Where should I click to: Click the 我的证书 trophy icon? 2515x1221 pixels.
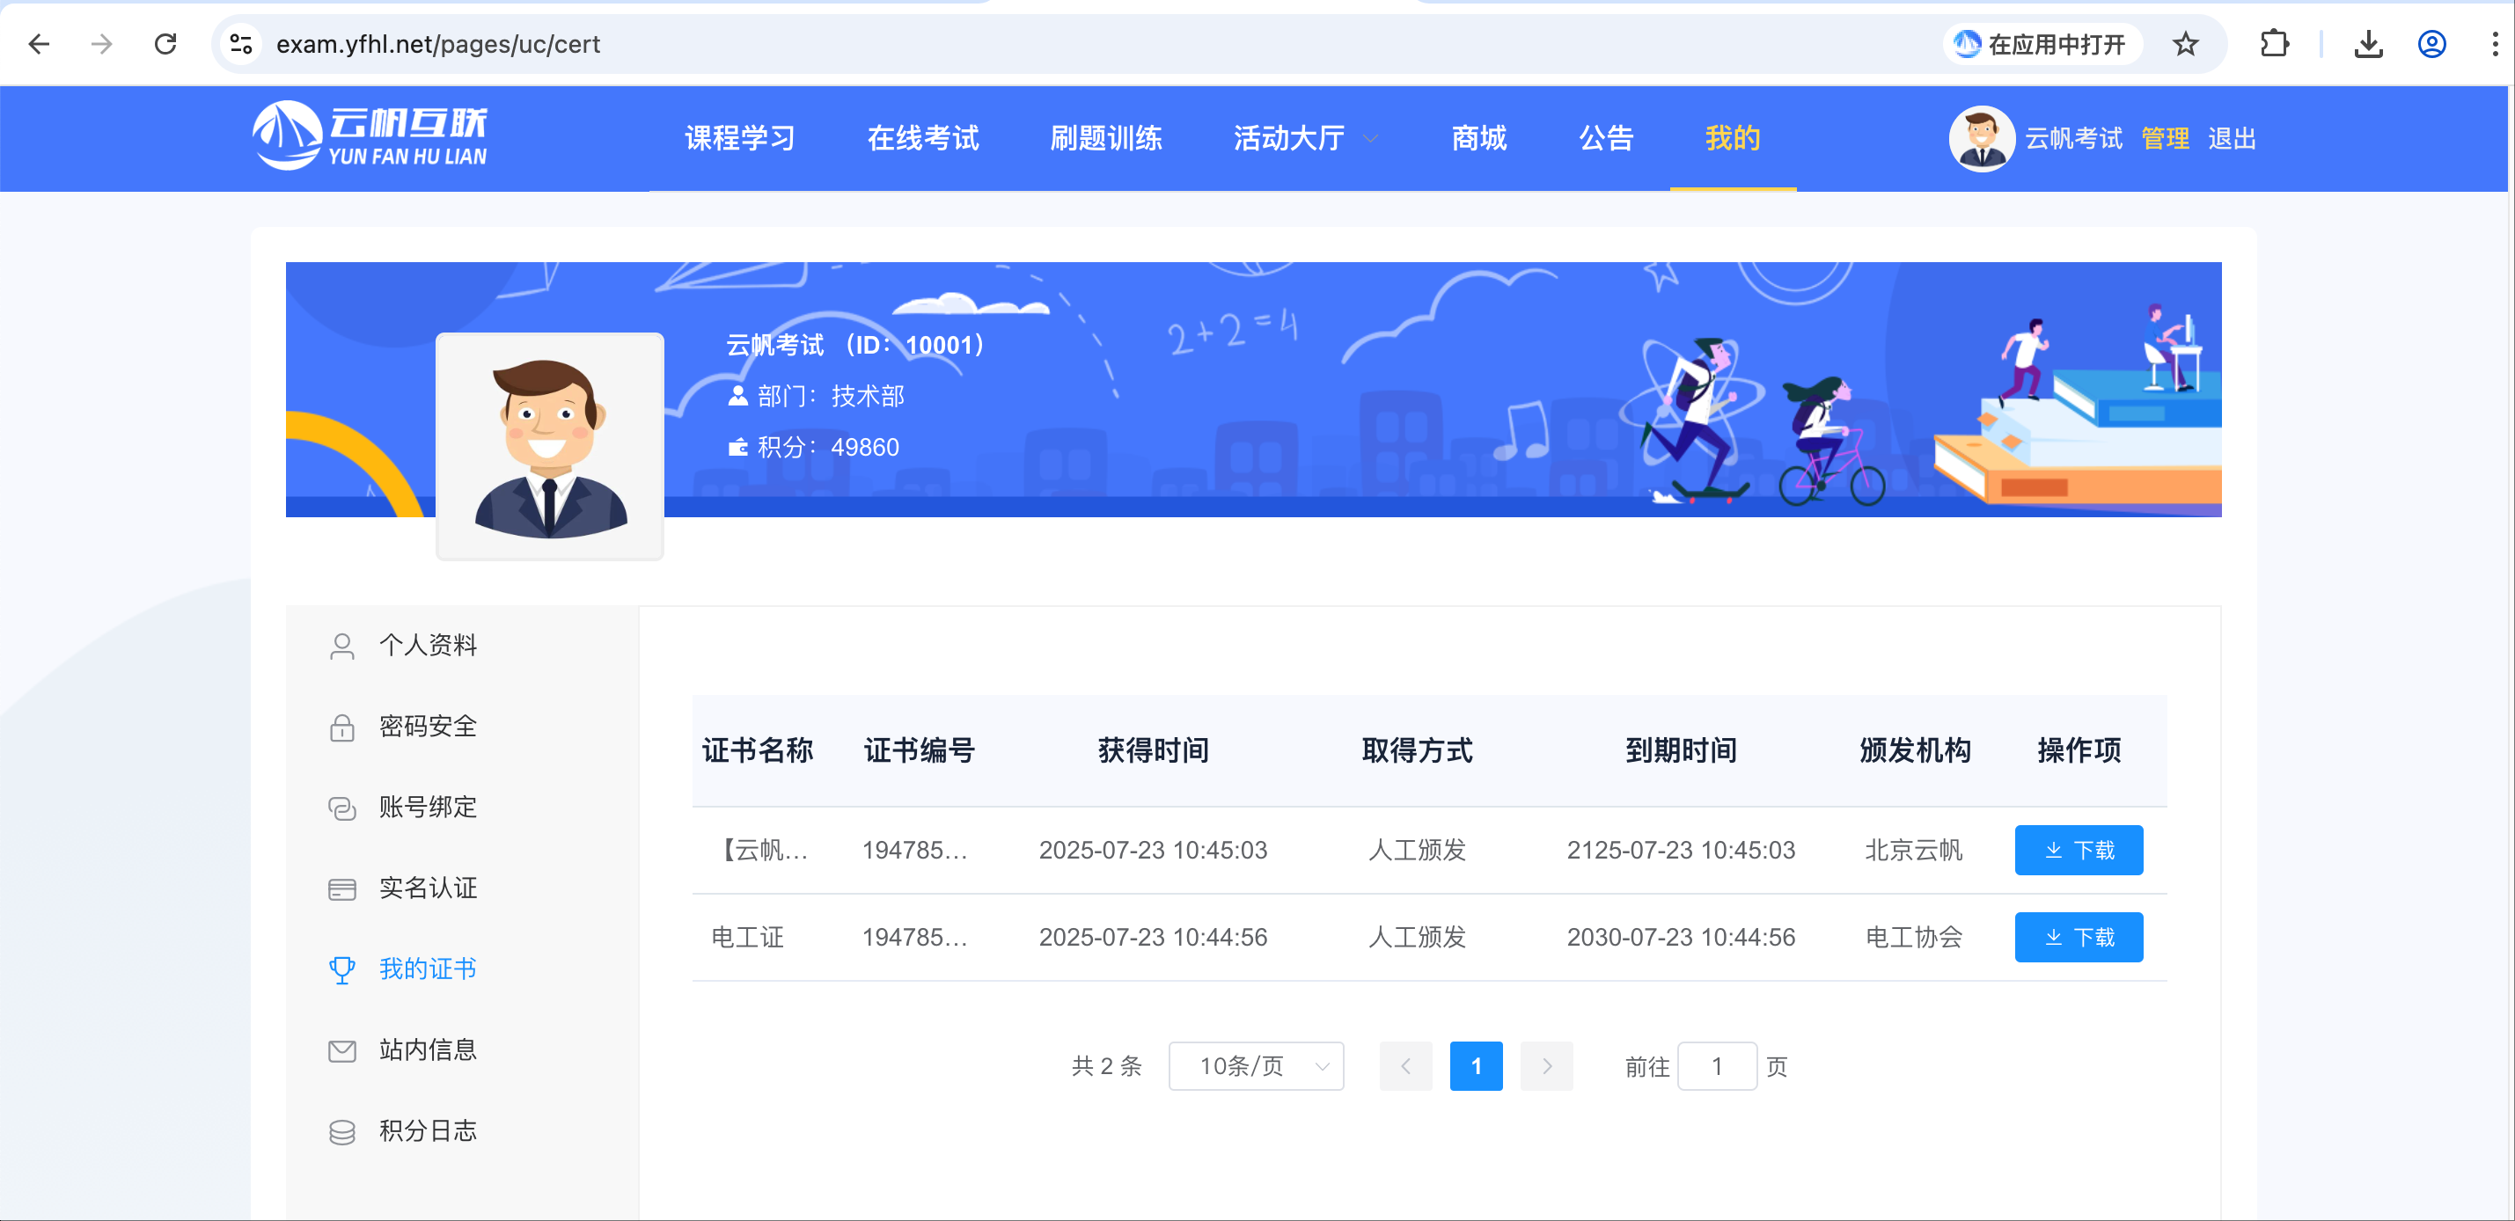(x=341, y=969)
